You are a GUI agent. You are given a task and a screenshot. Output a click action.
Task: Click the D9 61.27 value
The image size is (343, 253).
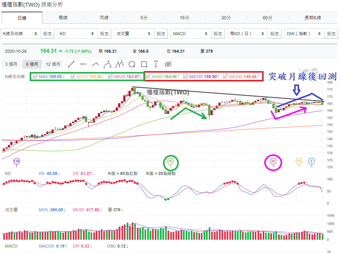click(x=83, y=173)
